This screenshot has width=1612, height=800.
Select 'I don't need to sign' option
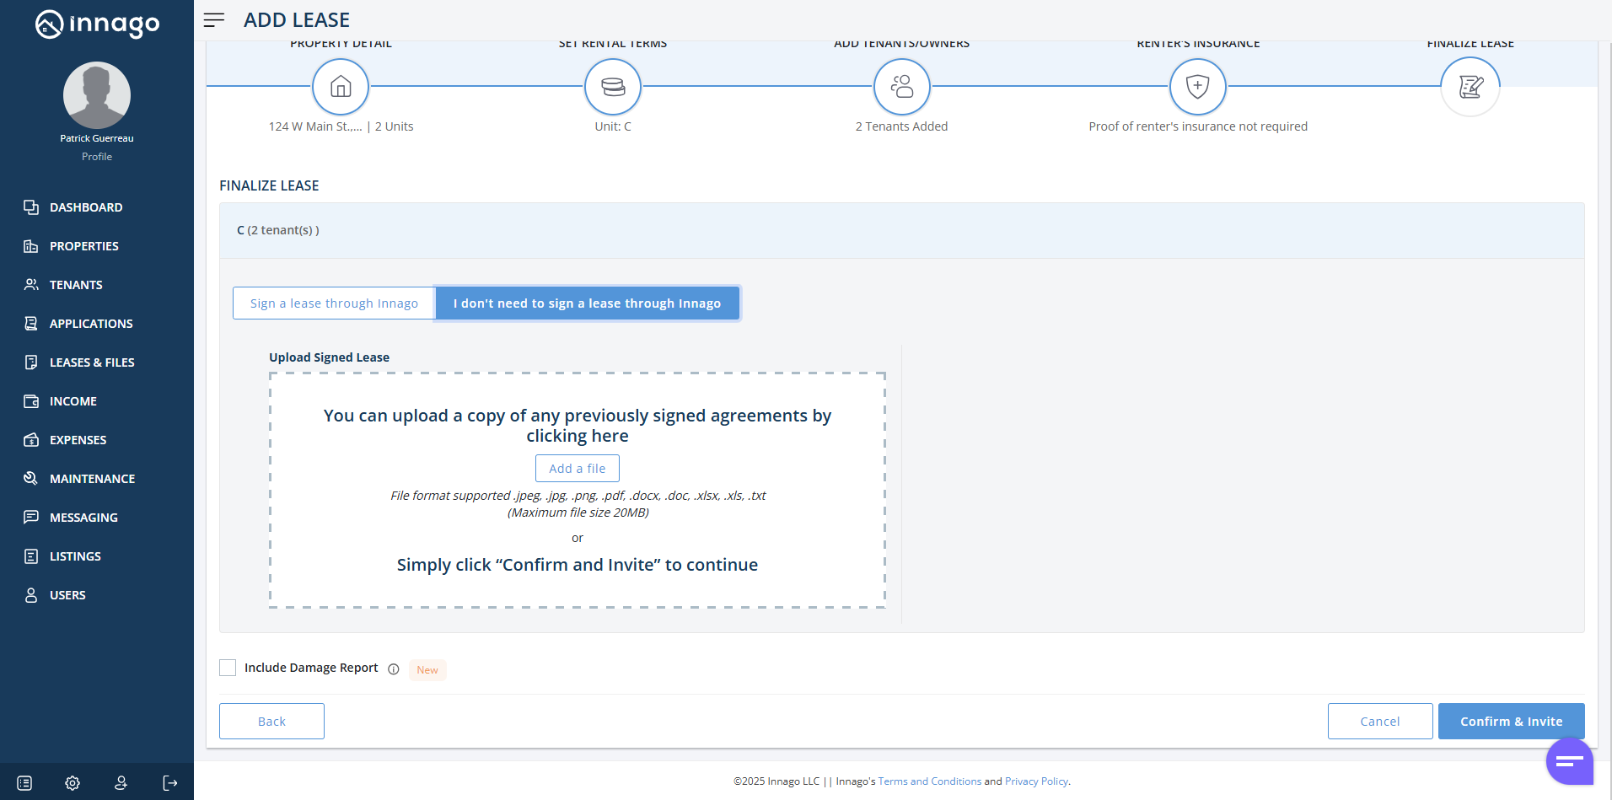tap(587, 303)
